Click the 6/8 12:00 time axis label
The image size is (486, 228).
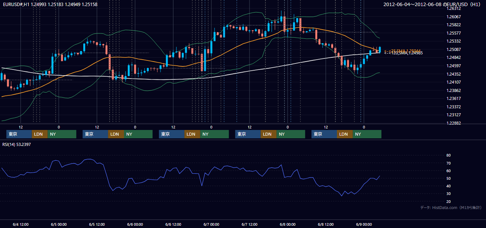coord(326,224)
